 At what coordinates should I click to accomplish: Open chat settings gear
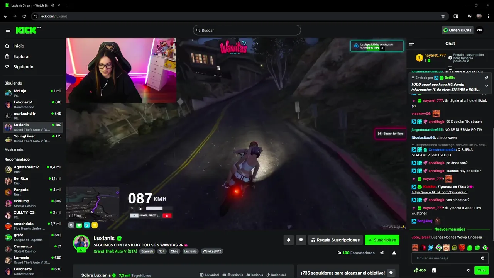point(468,270)
